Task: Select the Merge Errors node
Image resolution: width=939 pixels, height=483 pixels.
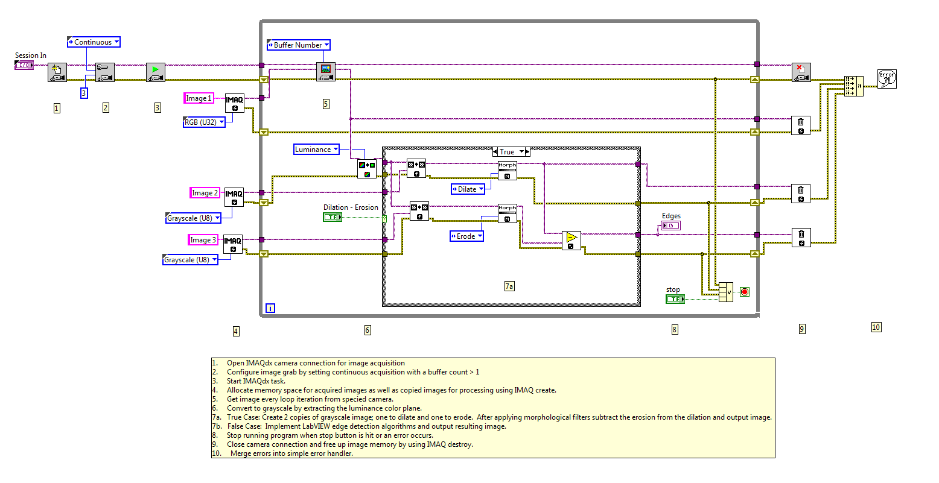Action: click(x=853, y=86)
